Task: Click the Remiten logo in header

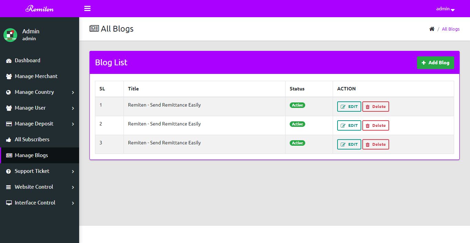Action: click(x=40, y=9)
